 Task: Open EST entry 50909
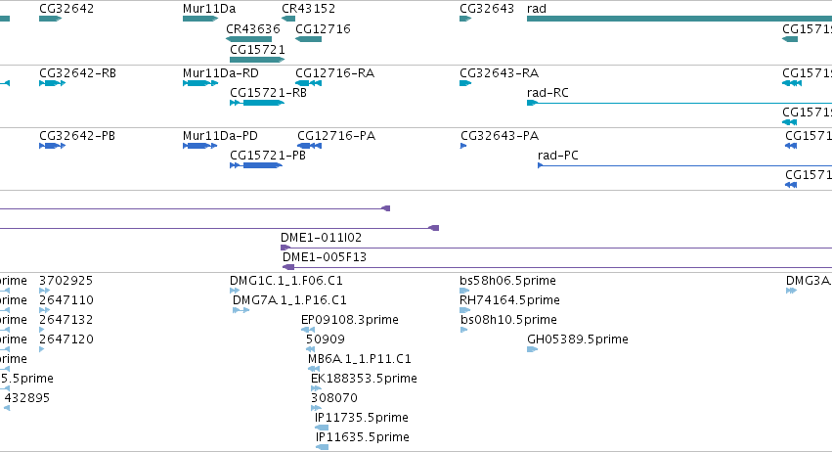(x=326, y=339)
